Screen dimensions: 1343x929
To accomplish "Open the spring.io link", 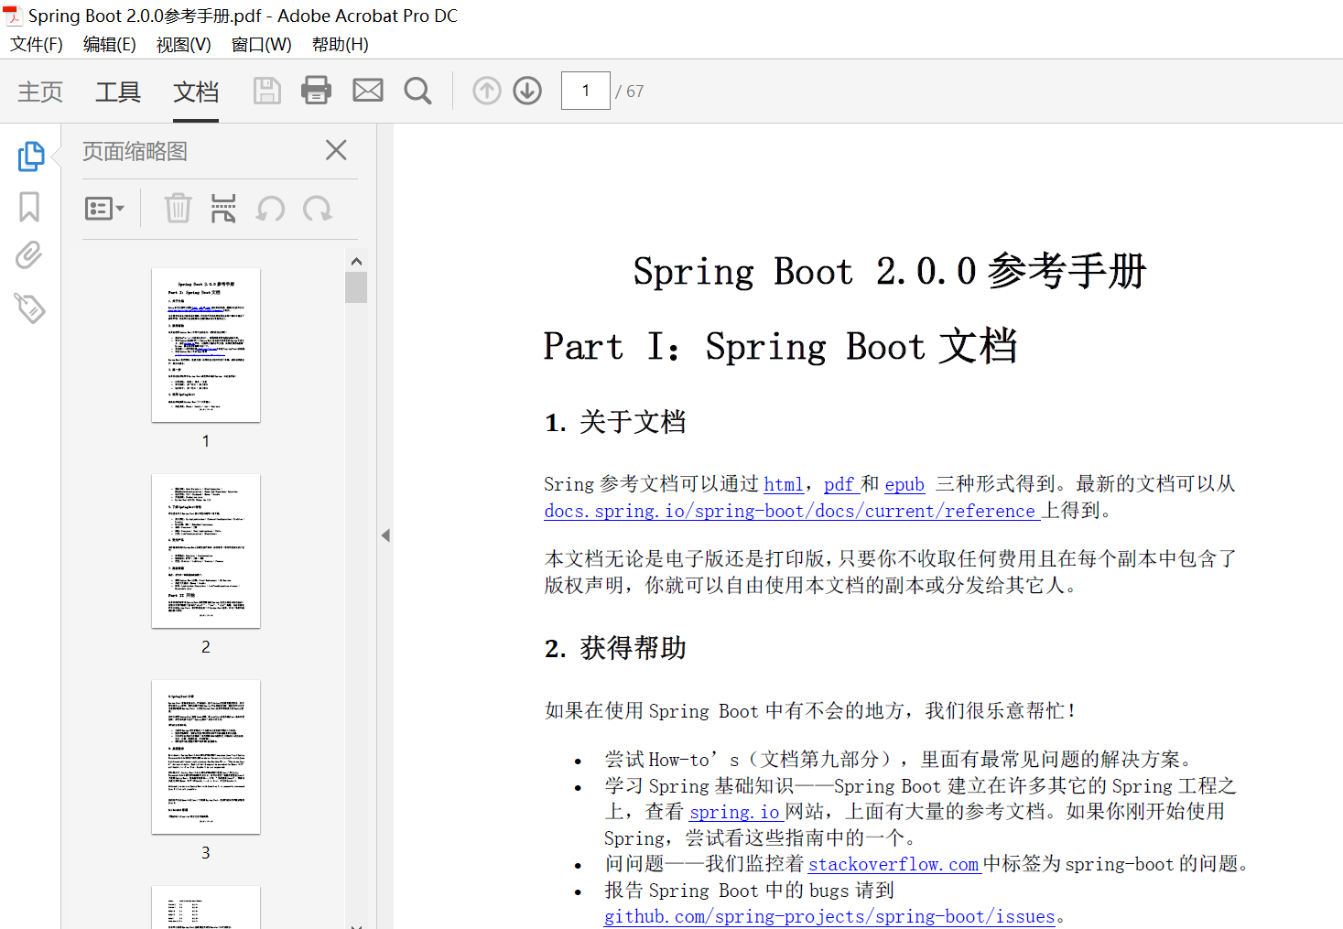I will point(736,812).
